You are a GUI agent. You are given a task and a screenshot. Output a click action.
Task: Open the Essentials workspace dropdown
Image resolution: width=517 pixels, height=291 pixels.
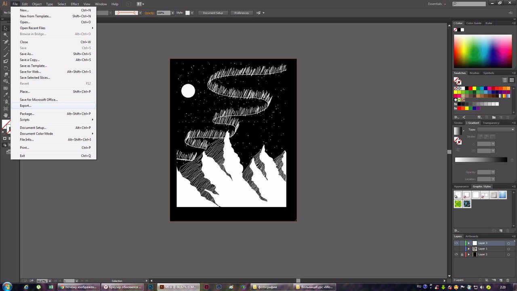[x=437, y=4]
